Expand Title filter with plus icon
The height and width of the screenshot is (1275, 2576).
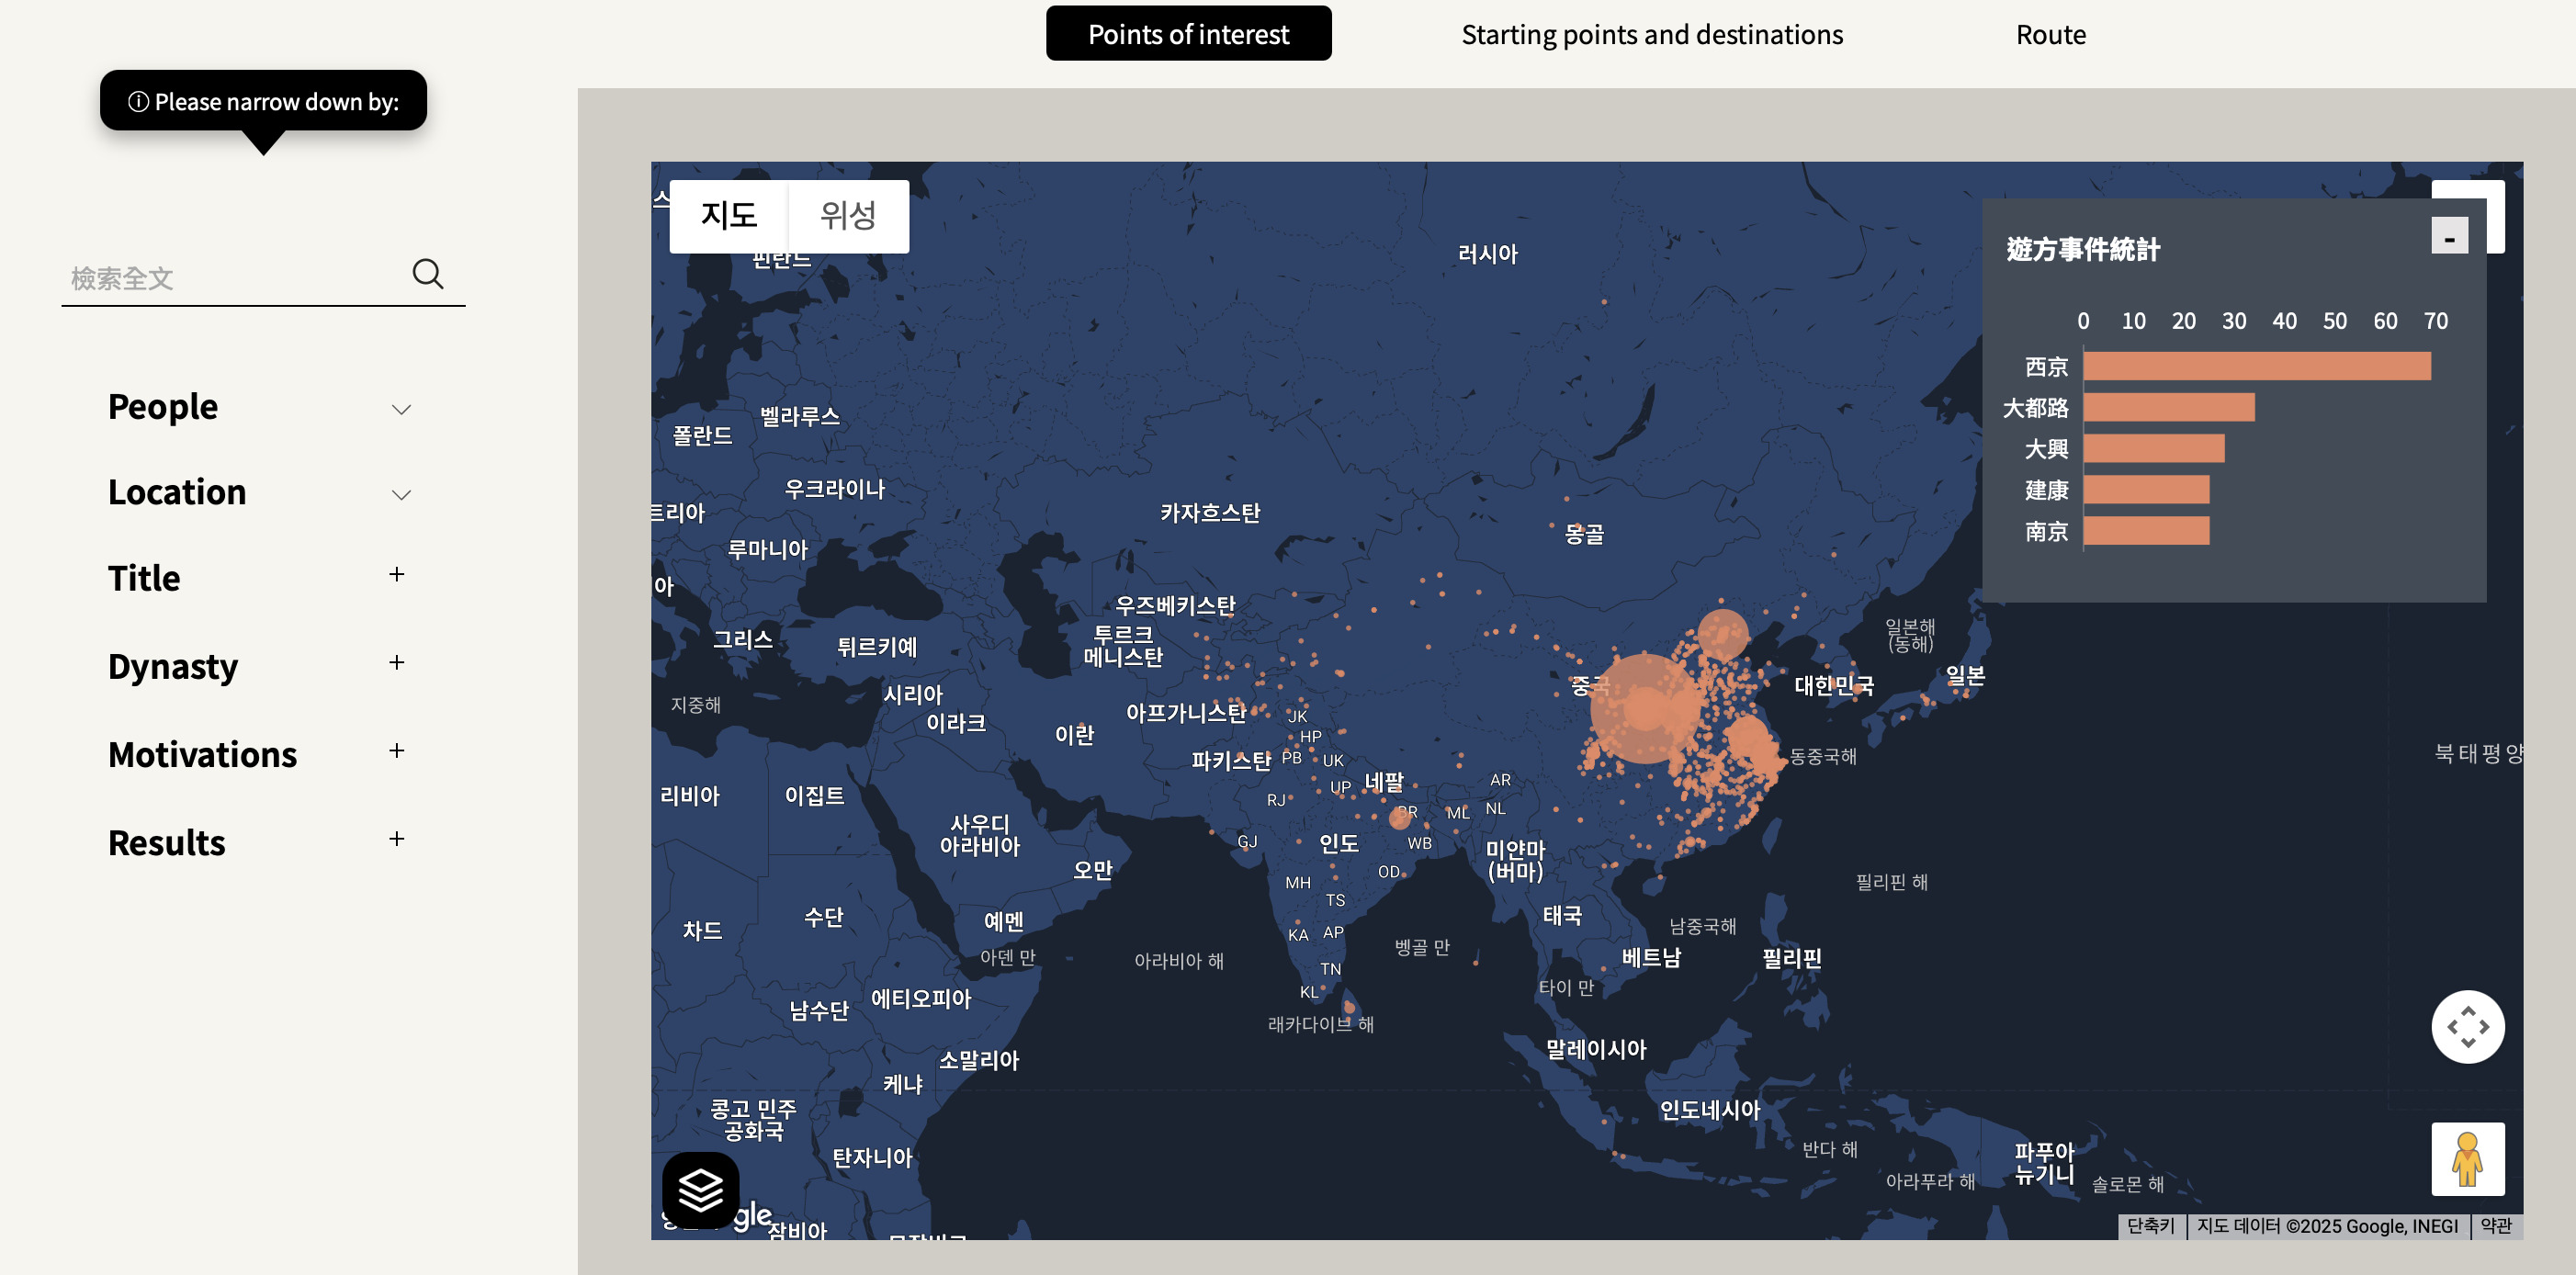tap(397, 575)
